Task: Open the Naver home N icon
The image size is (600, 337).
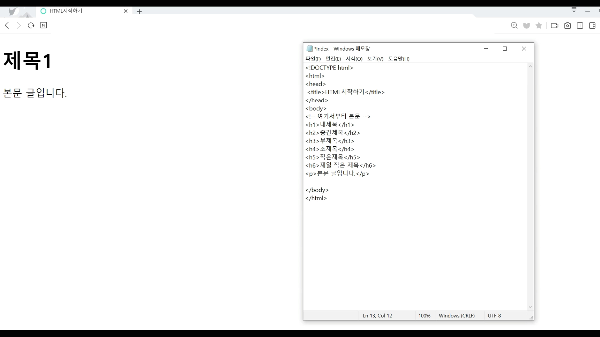Action: pos(43,25)
